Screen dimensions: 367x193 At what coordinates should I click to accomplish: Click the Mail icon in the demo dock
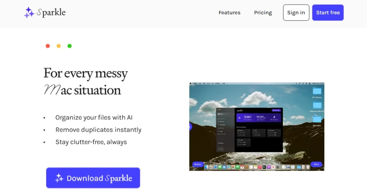[224, 167]
